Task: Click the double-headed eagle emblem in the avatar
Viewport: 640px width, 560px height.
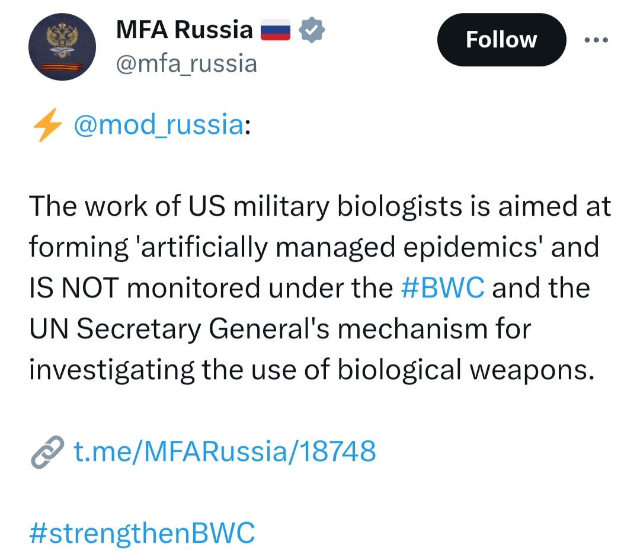Action: pyautogui.click(x=62, y=40)
